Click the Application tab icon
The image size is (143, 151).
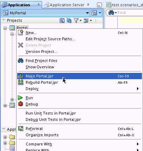pyautogui.click(x=5, y=5)
